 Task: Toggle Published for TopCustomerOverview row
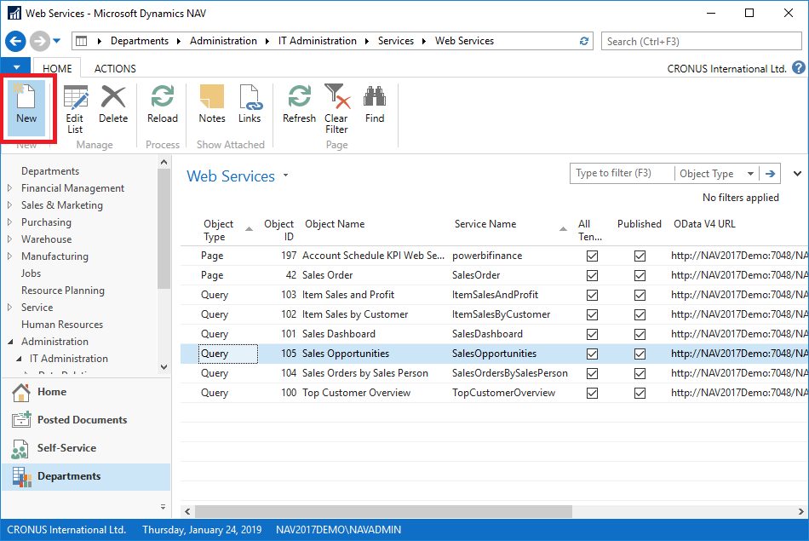point(640,394)
